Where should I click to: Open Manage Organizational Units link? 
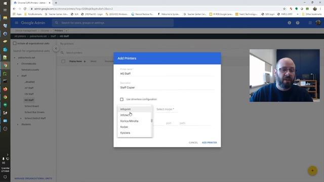[33, 178]
